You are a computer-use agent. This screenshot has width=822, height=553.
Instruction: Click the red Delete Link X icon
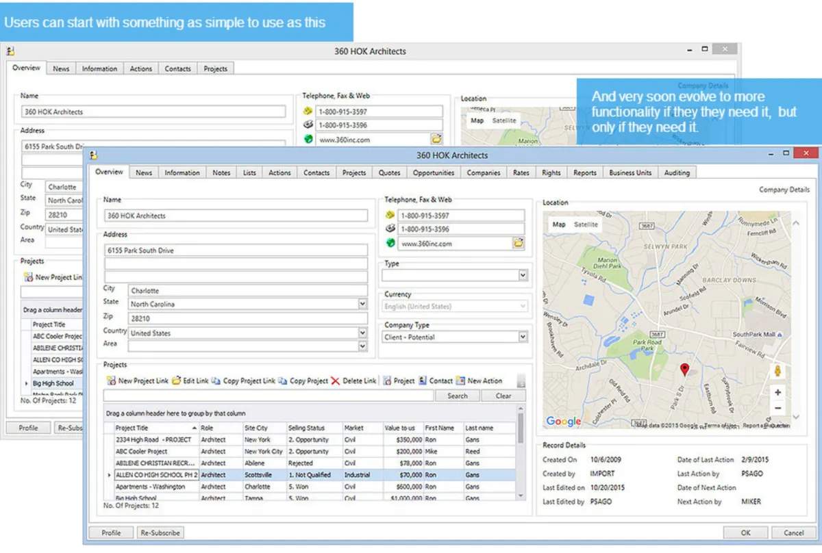(335, 381)
